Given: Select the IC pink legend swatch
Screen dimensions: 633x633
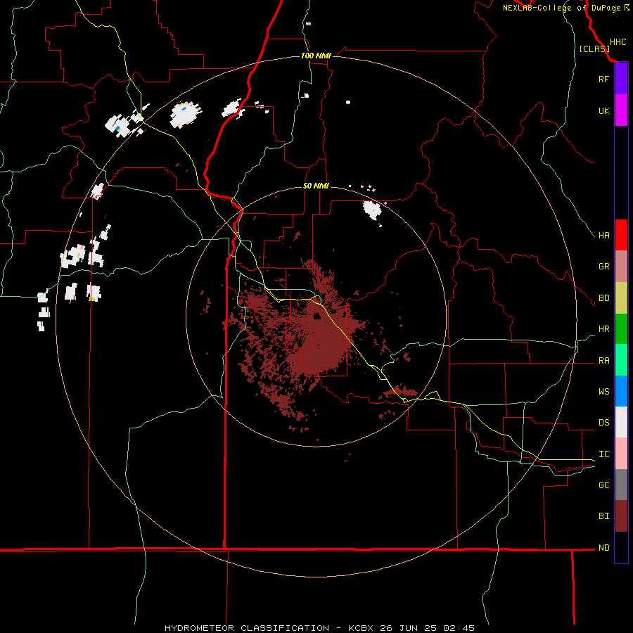Looking at the screenshot, I should (621, 454).
